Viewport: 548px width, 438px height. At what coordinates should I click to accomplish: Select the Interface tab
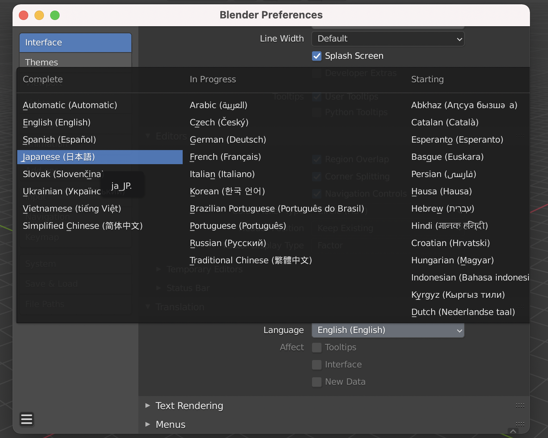click(x=75, y=42)
